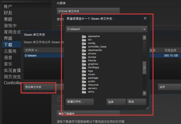Click the dialog resize grip
The width and height of the screenshot is (181, 124).
(x=147, y=108)
